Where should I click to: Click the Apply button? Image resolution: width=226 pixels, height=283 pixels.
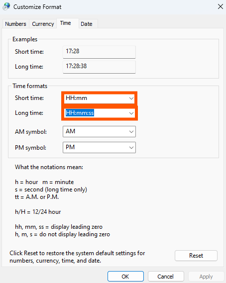pyautogui.click(x=206, y=277)
